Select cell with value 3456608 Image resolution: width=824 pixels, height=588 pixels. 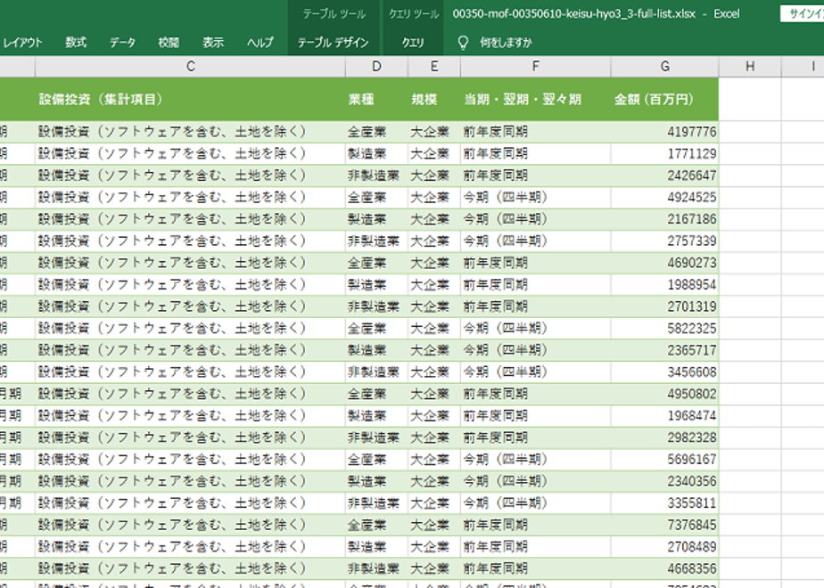(664, 372)
